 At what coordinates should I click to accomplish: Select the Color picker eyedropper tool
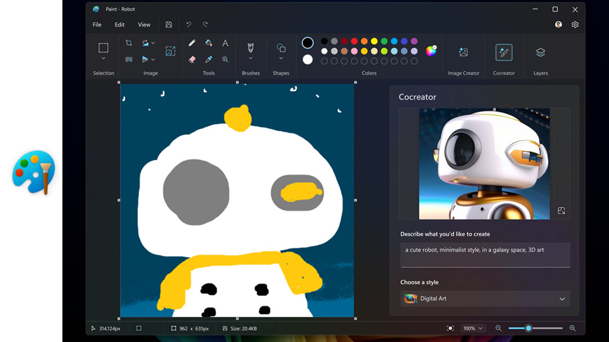coord(209,60)
